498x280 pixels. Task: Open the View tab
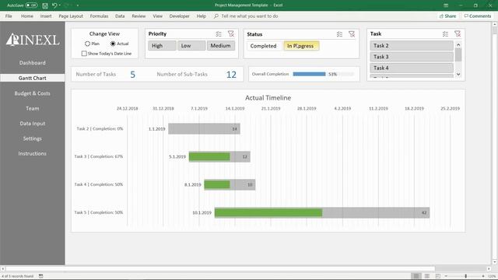157,16
